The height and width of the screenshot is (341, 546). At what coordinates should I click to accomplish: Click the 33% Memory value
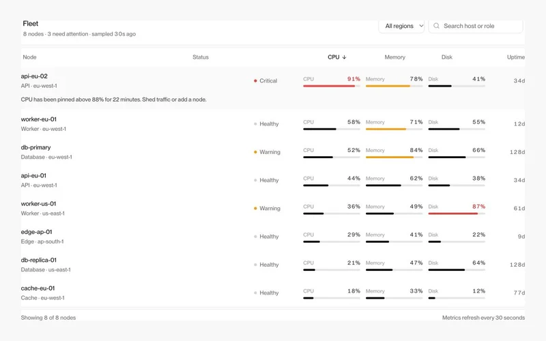pyautogui.click(x=416, y=291)
